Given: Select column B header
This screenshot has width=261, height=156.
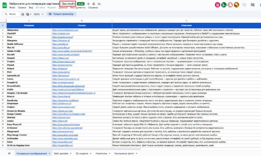Looking at the screenshot, I should [82, 21].
